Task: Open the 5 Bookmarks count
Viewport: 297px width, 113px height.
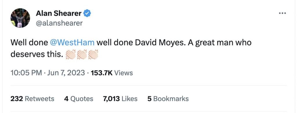Action: [168, 99]
